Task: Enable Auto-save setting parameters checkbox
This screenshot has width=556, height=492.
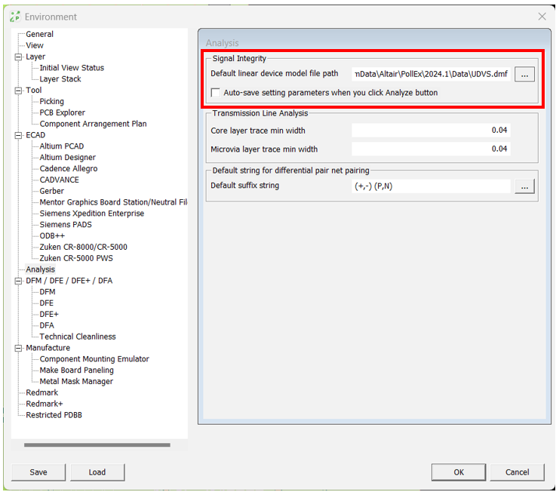Action: (217, 93)
